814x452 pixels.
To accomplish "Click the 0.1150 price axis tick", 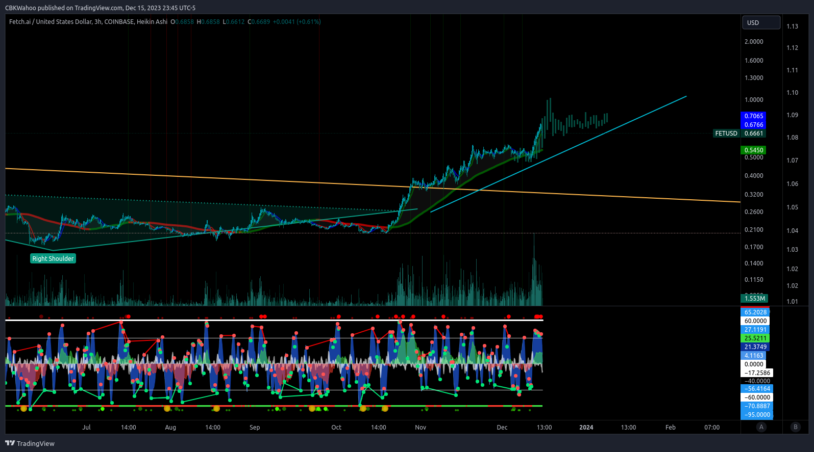I will click(754, 280).
